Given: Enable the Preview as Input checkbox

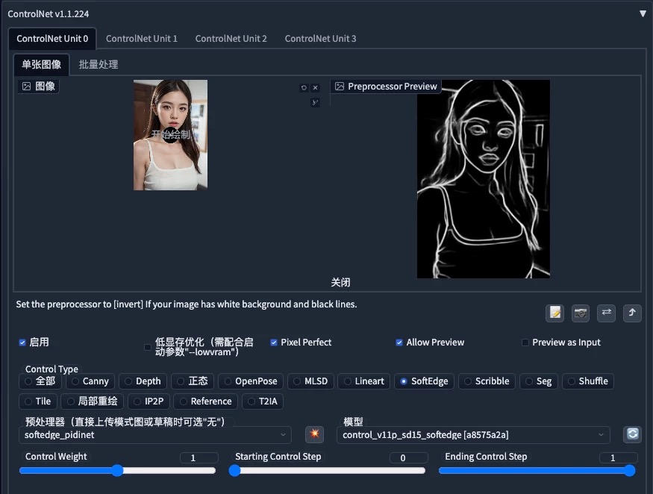Looking at the screenshot, I should [525, 342].
